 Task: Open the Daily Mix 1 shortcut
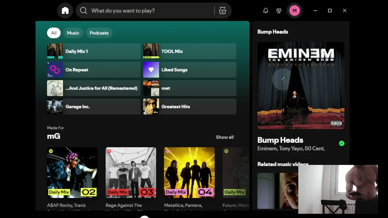pyautogui.click(x=94, y=51)
